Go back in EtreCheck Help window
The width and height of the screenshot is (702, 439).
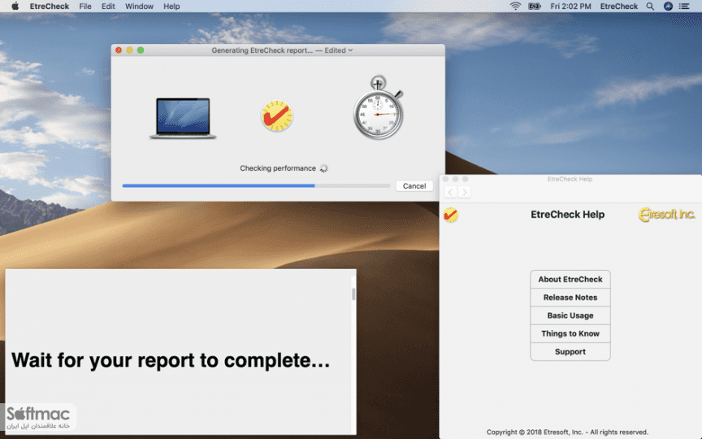coord(450,192)
